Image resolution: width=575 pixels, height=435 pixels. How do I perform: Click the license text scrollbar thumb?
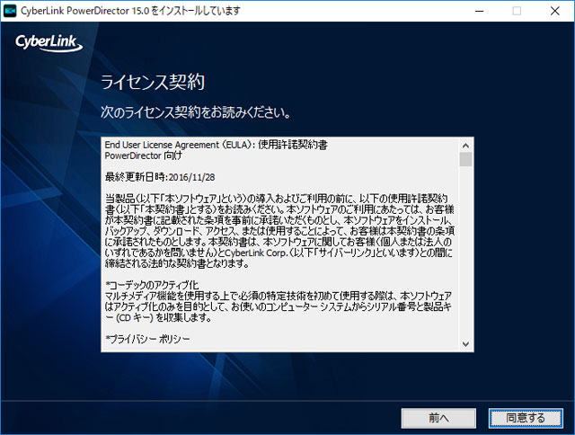click(x=465, y=160)
